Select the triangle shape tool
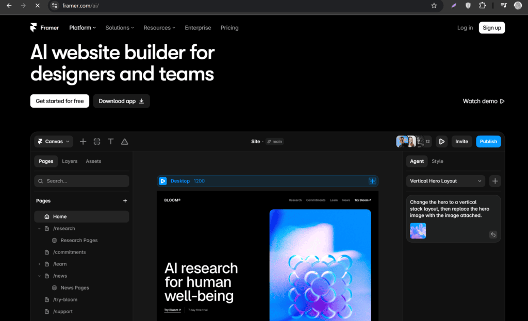The image size is (528, 321). click(x=125, y=142)
